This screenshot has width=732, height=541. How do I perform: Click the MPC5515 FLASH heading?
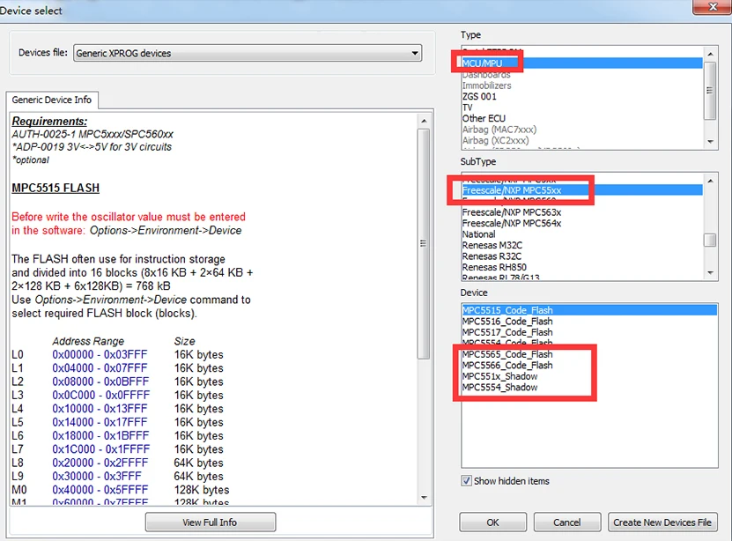(x=55, y=188)
